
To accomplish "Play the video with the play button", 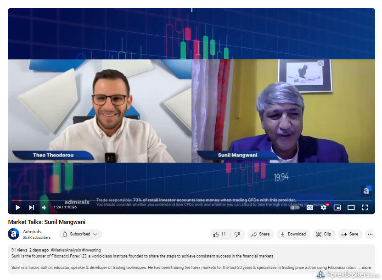I will [18, 207].
